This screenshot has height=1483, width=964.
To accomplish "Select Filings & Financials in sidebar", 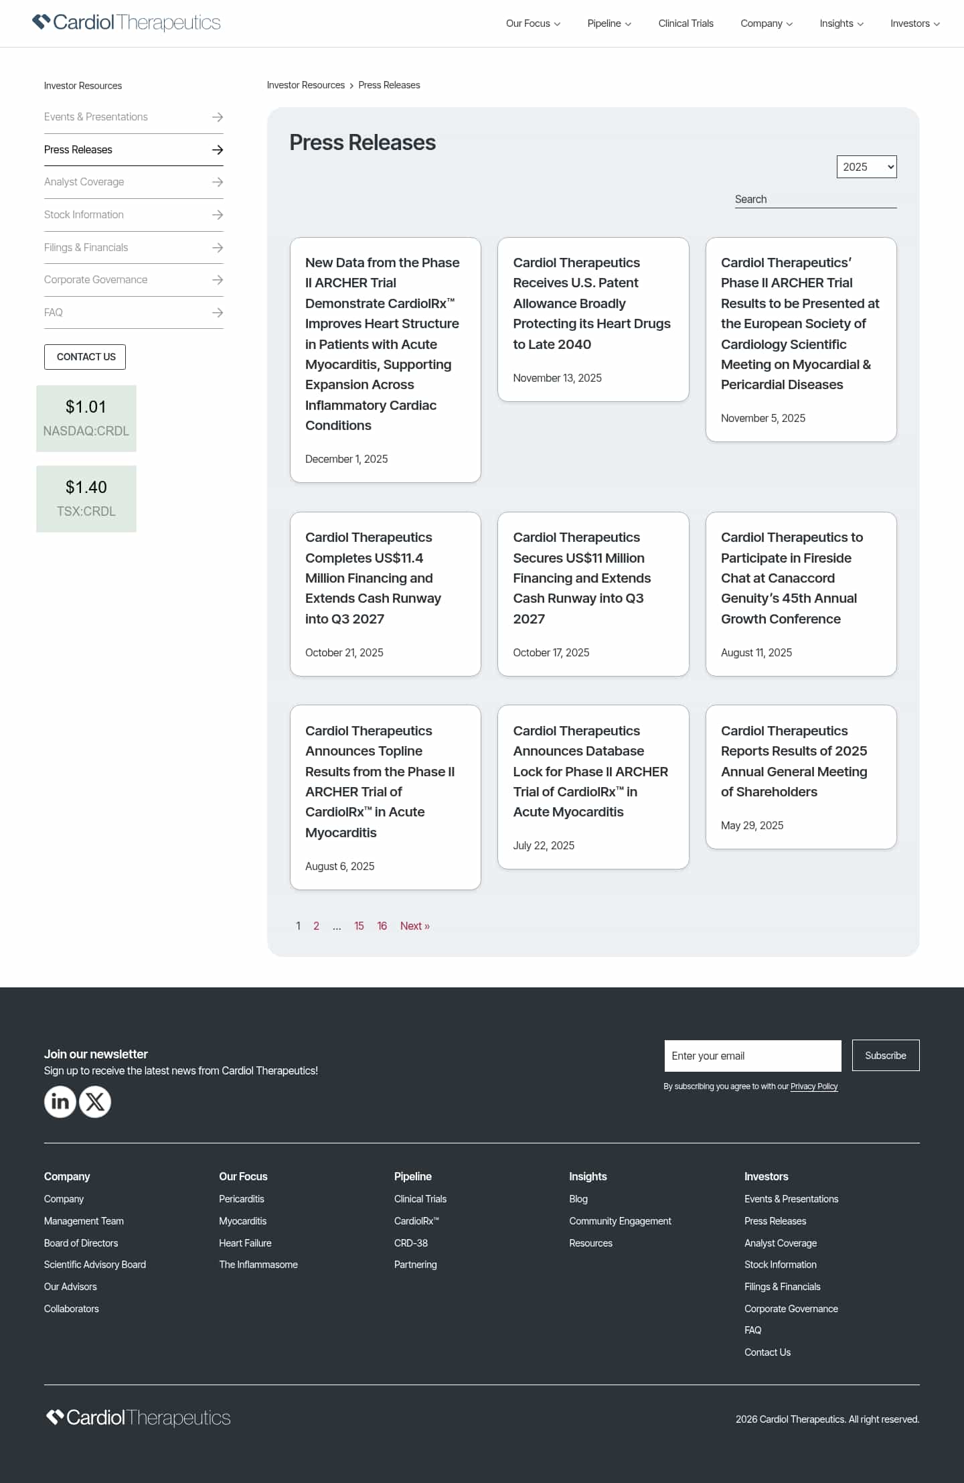I will coord(86,248).
